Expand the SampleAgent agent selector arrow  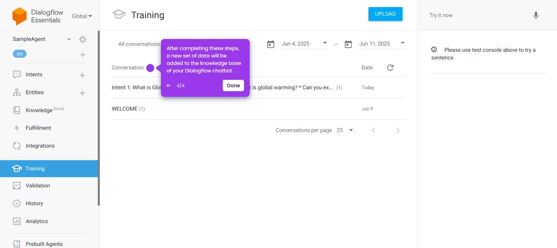[69, 39]
